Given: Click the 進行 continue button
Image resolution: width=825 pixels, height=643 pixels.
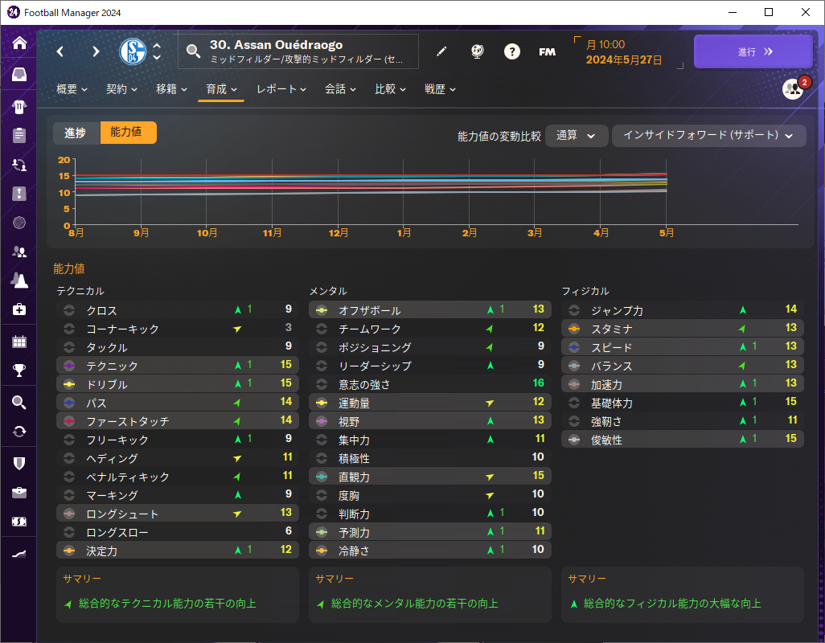Looking at the screenshot, I should pos(753,51).
